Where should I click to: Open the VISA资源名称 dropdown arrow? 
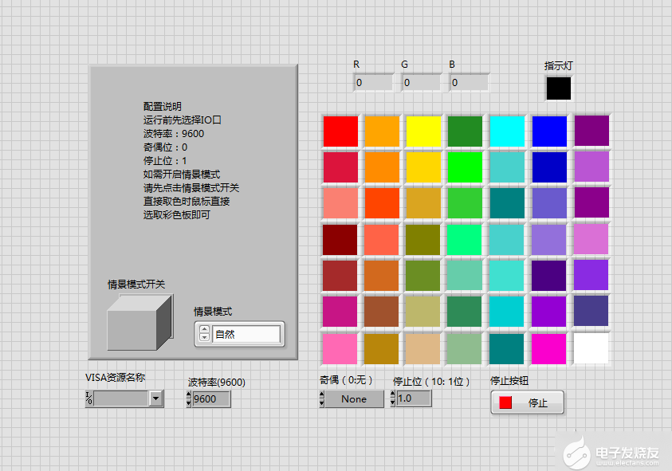tap(155, 399)
